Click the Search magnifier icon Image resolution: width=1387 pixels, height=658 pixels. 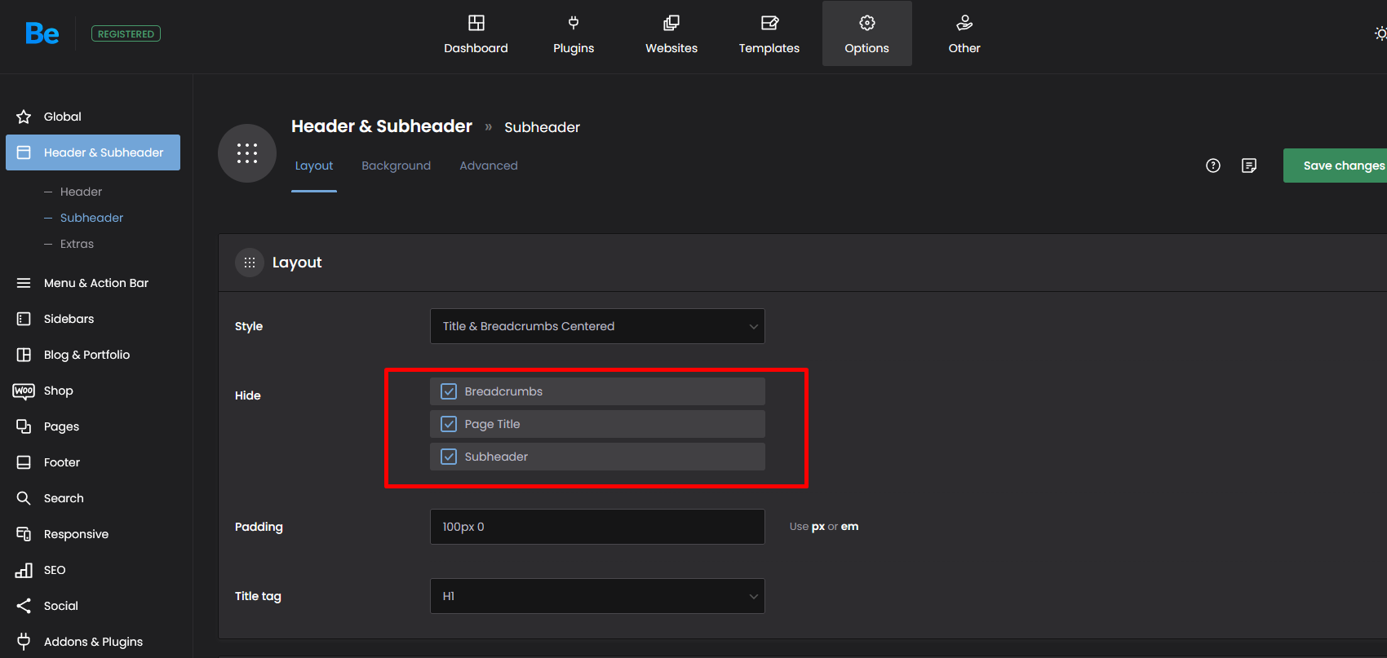click(x=24, y=498)
